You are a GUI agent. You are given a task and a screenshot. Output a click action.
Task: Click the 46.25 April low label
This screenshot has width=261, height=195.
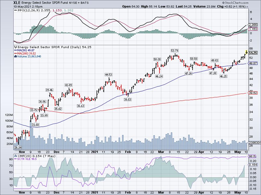(x=223, y=76)
